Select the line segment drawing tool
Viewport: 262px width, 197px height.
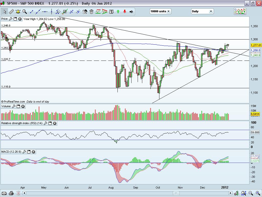(x=31, y=12)
